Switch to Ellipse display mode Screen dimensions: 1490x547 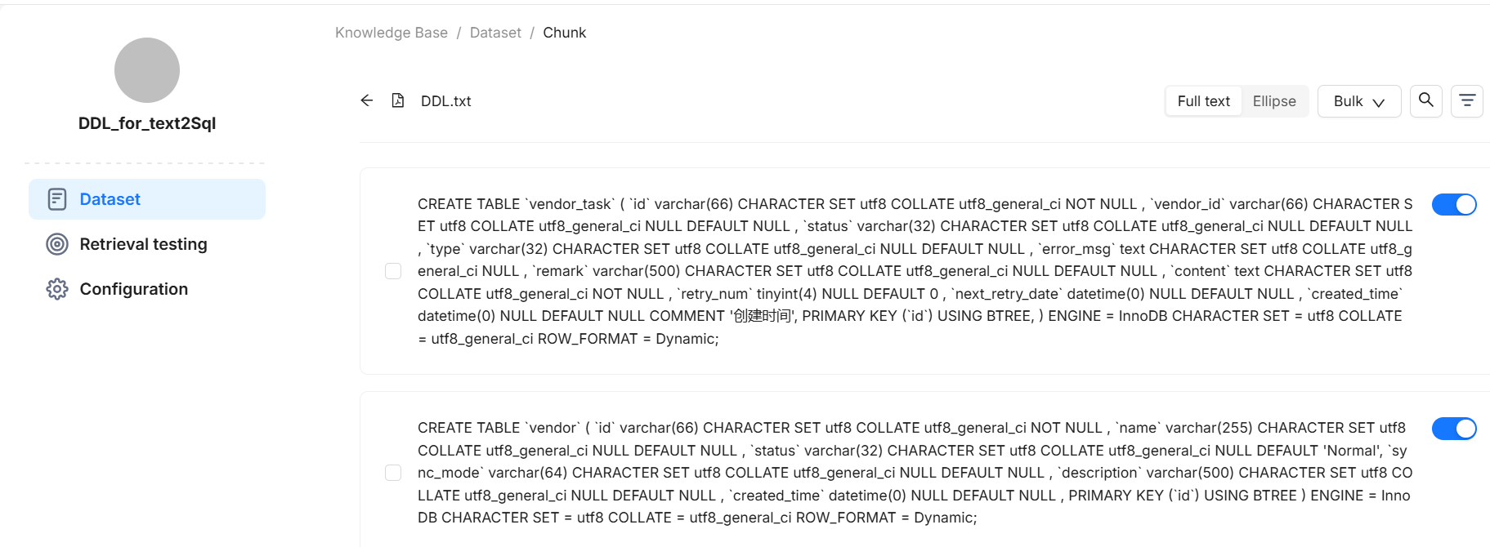coord(1274,100)
